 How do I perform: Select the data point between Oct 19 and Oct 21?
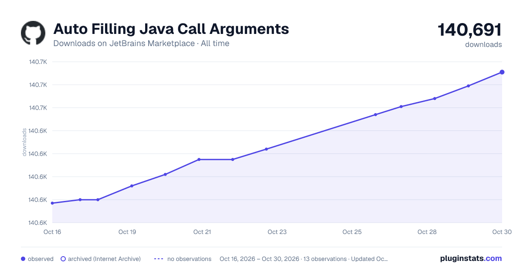point(165,174)
